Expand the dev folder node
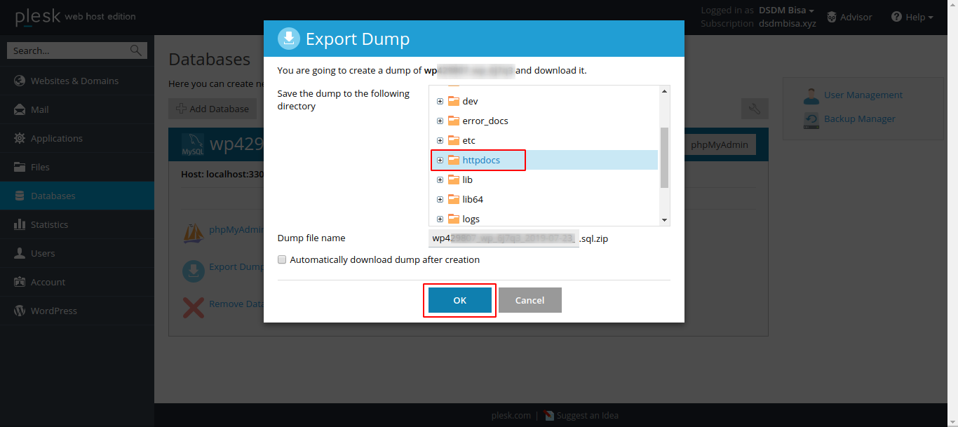This screenshot has width=958, height=427. point(440,101)
